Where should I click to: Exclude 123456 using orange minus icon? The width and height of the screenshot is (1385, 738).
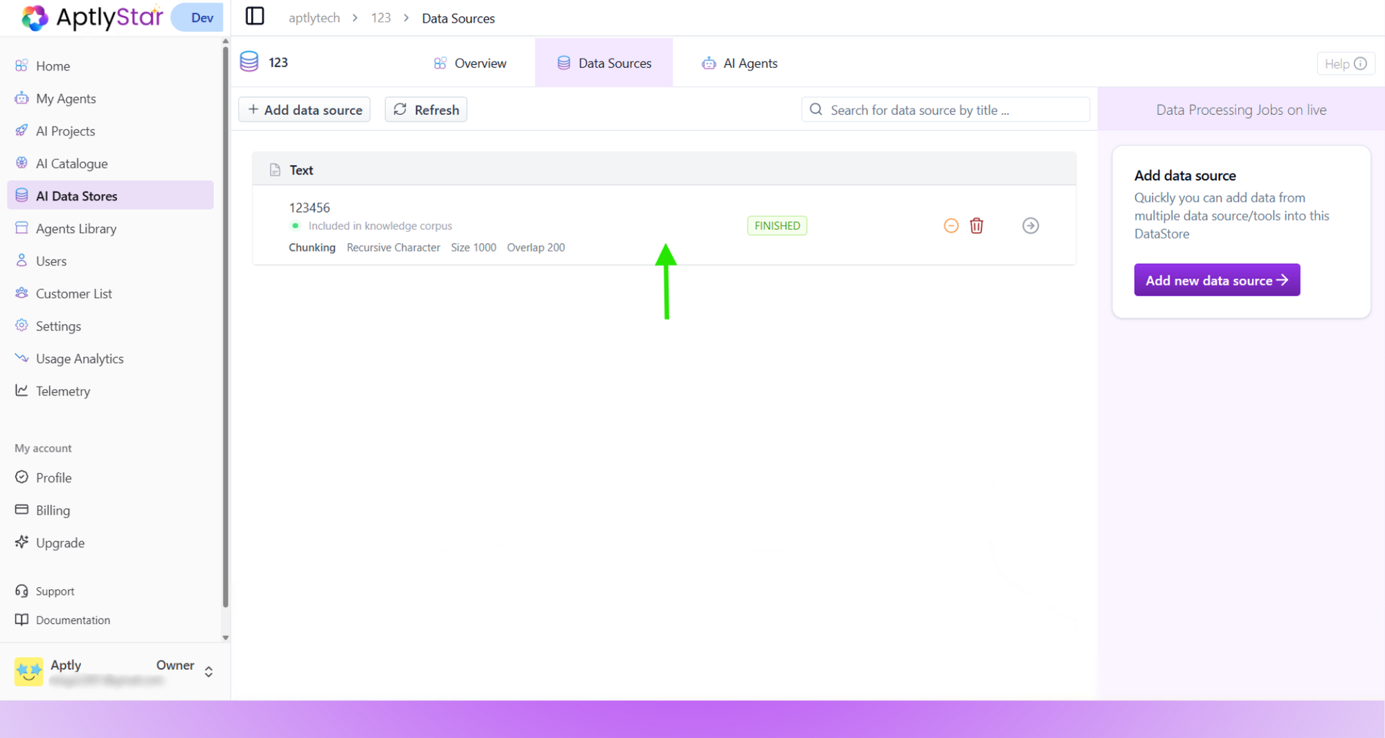pos(951,226)
